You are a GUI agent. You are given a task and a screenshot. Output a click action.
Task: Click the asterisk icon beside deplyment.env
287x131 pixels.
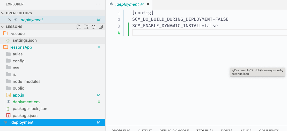[x=8, y=102]
